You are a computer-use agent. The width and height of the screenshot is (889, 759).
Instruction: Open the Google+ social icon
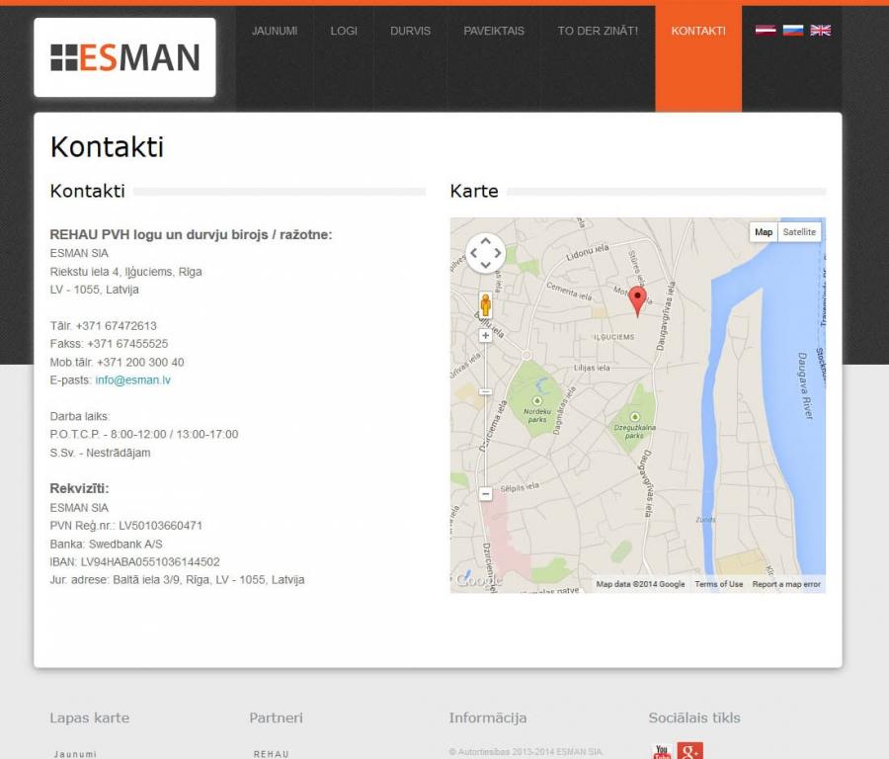coord(690,752)
